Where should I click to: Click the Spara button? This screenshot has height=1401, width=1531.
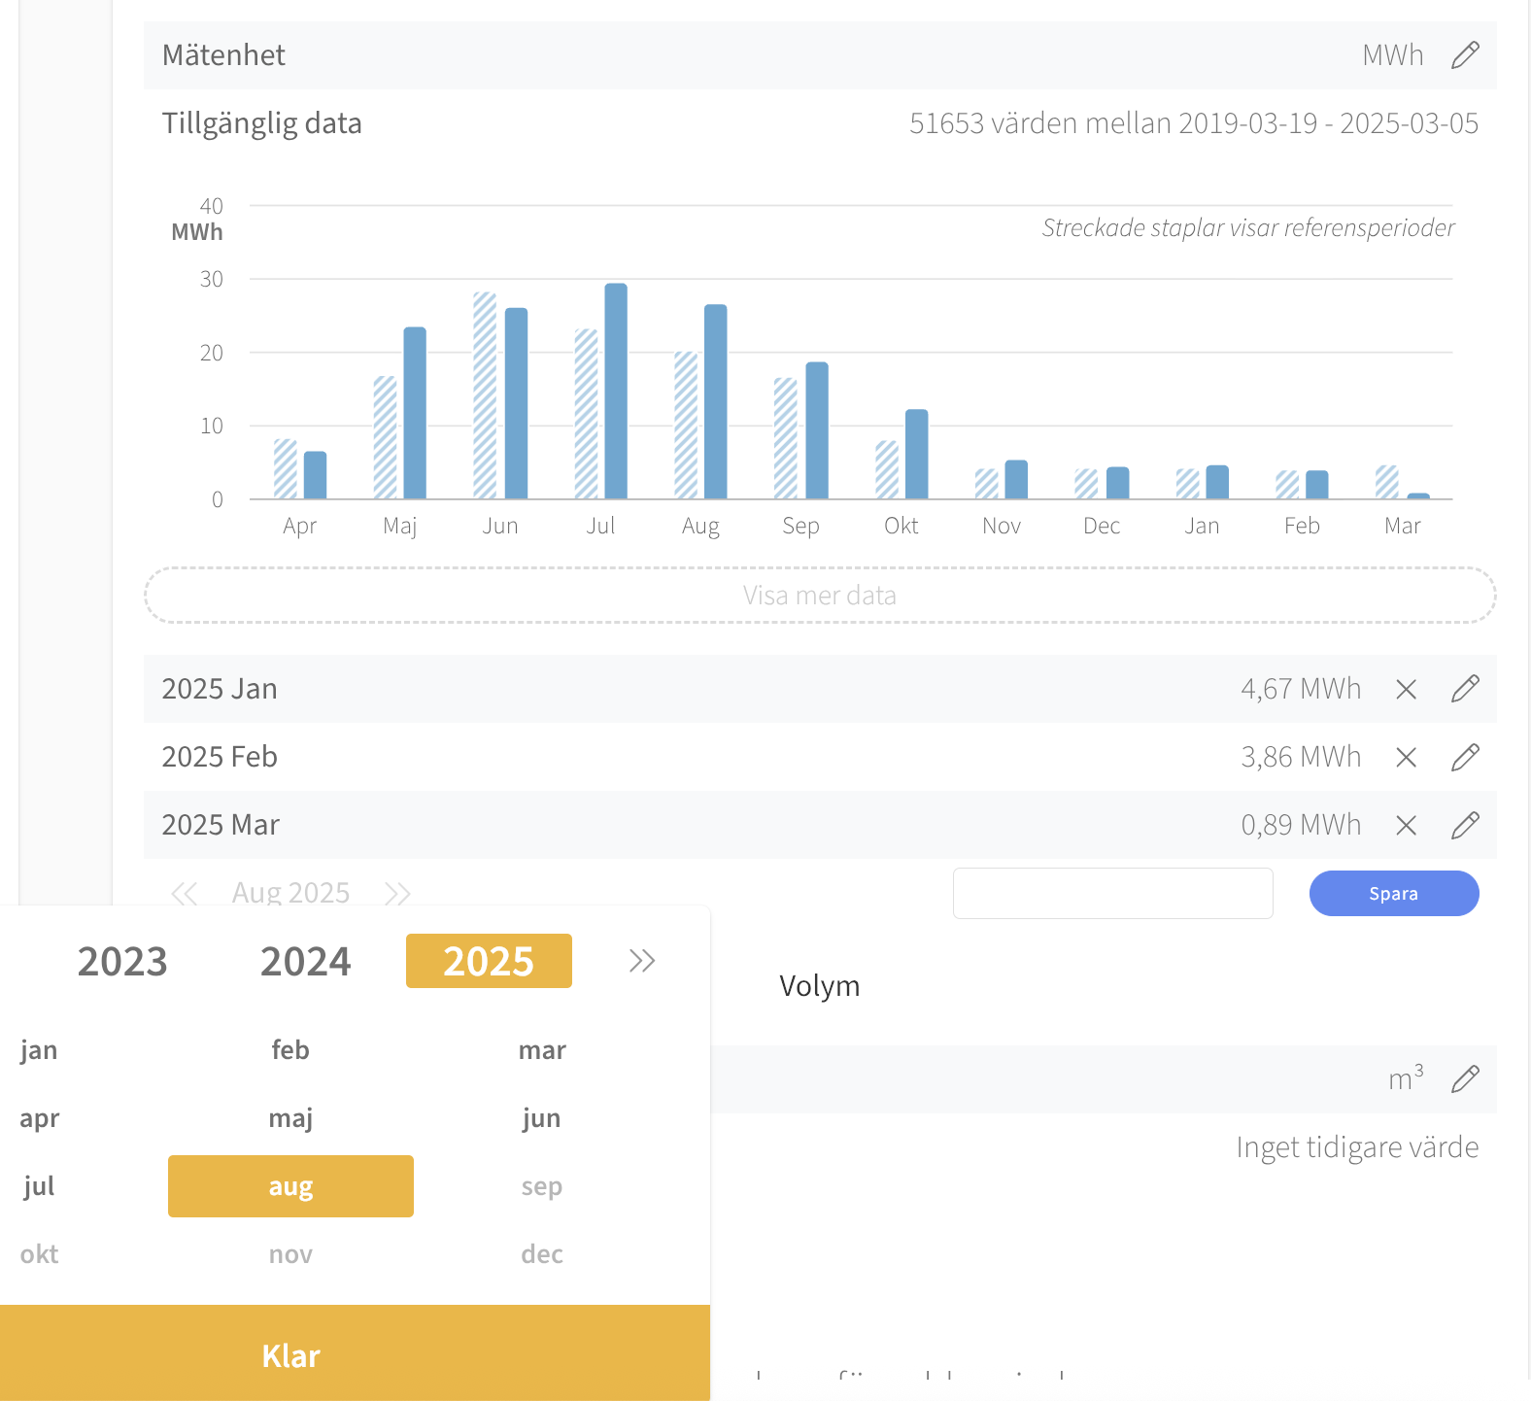click(x=1393, y=893)
